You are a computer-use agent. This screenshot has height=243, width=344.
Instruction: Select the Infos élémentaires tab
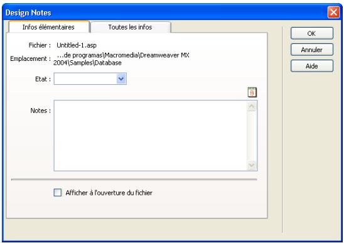[x=48, y=27]
